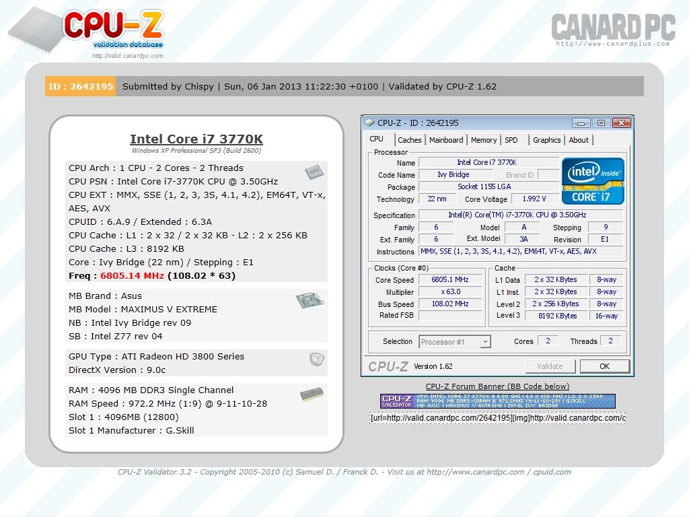The image size is (689, 517).
Task: Click the Cores value 2
Action: (x=548, y=341)
